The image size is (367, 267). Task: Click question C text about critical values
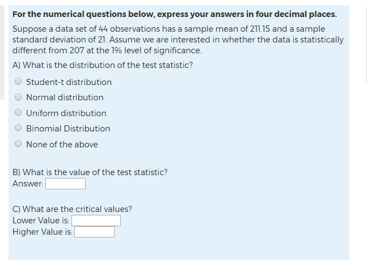coord(72,209)
